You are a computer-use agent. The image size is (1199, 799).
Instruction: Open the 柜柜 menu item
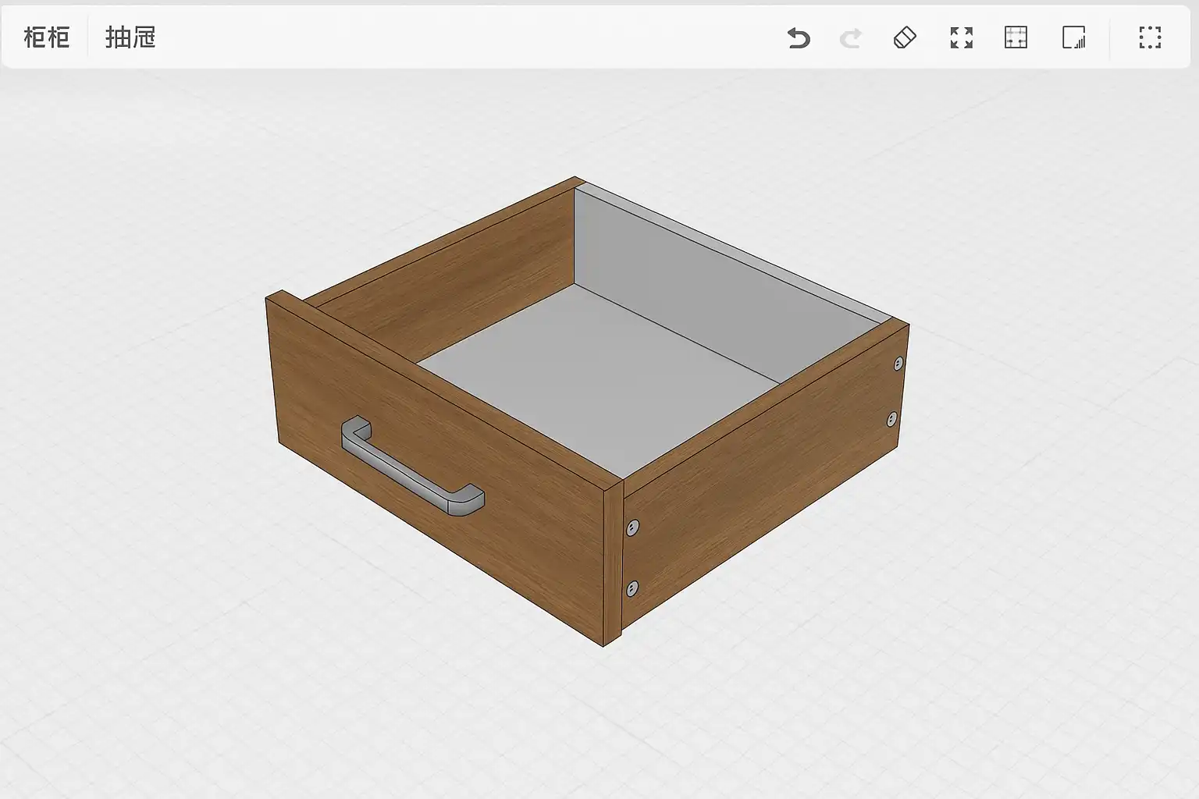coord(46,37)
